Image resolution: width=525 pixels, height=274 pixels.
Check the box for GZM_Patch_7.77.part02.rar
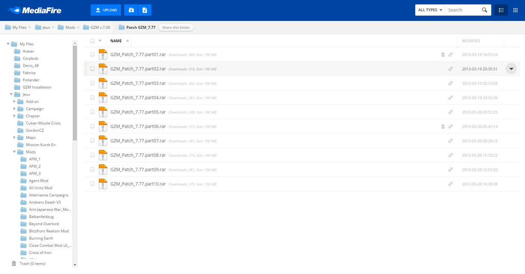click(x=92, y=69)
